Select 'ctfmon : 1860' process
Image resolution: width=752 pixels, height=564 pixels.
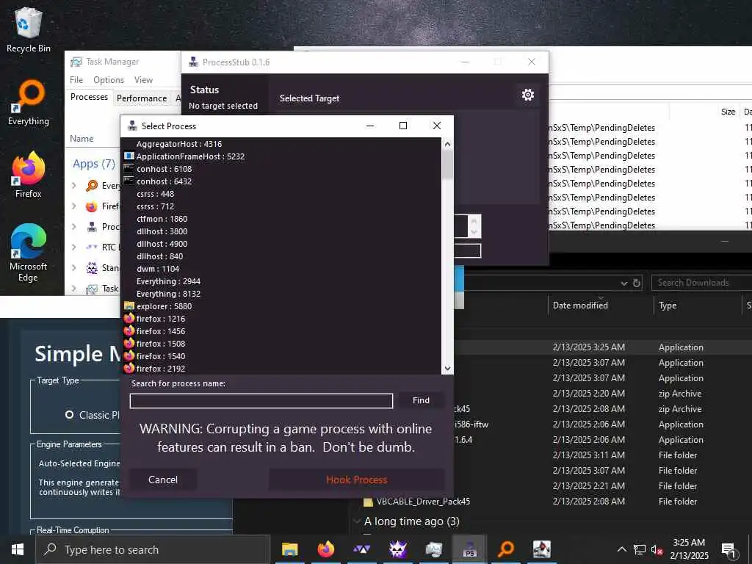(x=162, y=219)
